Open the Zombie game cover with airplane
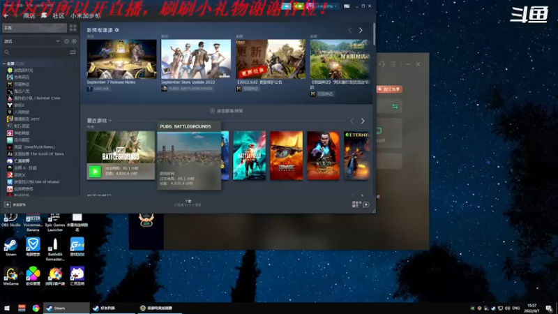The width and height of the screenshot is (558, 314). pos(287,155)
